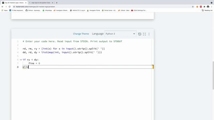Image resolution: width=214 pixels, height=120 pixels.
Task: Switch to the map input to list python tab
Action: pos(41,3)
